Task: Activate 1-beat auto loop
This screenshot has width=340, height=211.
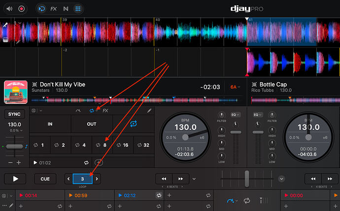Action: pos(39,145)
